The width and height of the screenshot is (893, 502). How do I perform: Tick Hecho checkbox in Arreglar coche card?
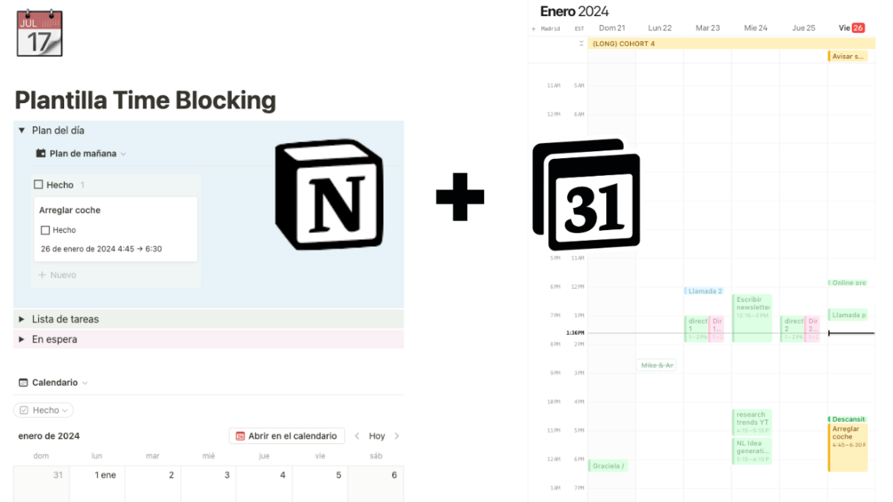pyautogui.click(x=45, y=230)
